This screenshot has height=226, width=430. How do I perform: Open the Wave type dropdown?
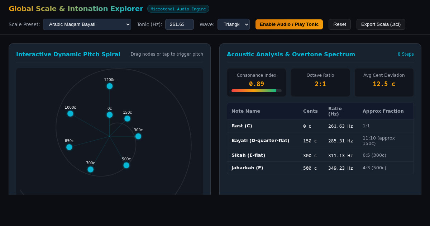(x=234, y=24)
